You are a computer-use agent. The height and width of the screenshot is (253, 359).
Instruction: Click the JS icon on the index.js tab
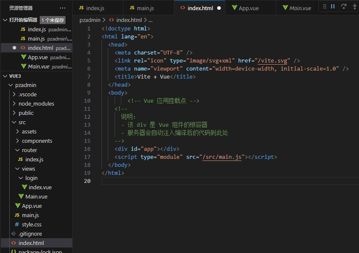pos(81,8)
